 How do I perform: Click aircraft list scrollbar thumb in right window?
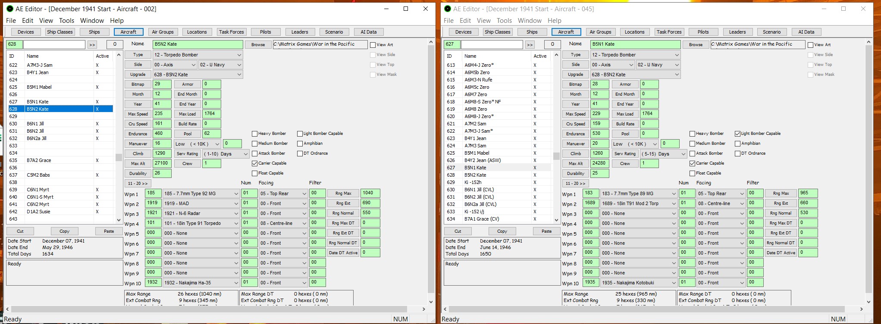(x=556, y=156)
